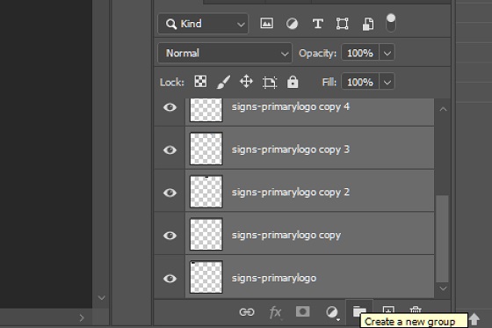Click link layers chain icon

(247, 312)
